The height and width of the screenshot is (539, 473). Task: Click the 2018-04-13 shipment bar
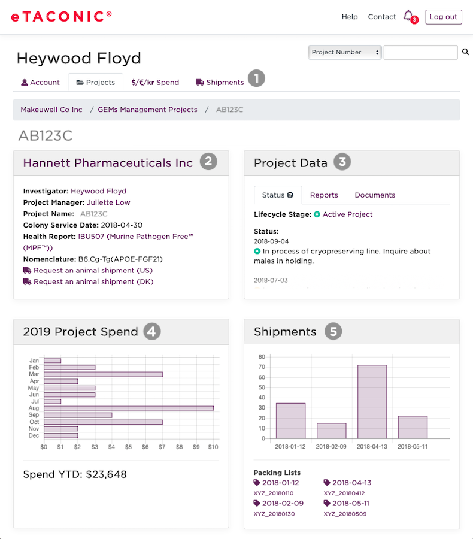coord(372,401)
